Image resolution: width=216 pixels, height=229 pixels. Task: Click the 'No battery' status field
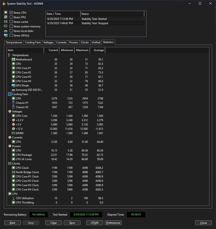point(39,215)
